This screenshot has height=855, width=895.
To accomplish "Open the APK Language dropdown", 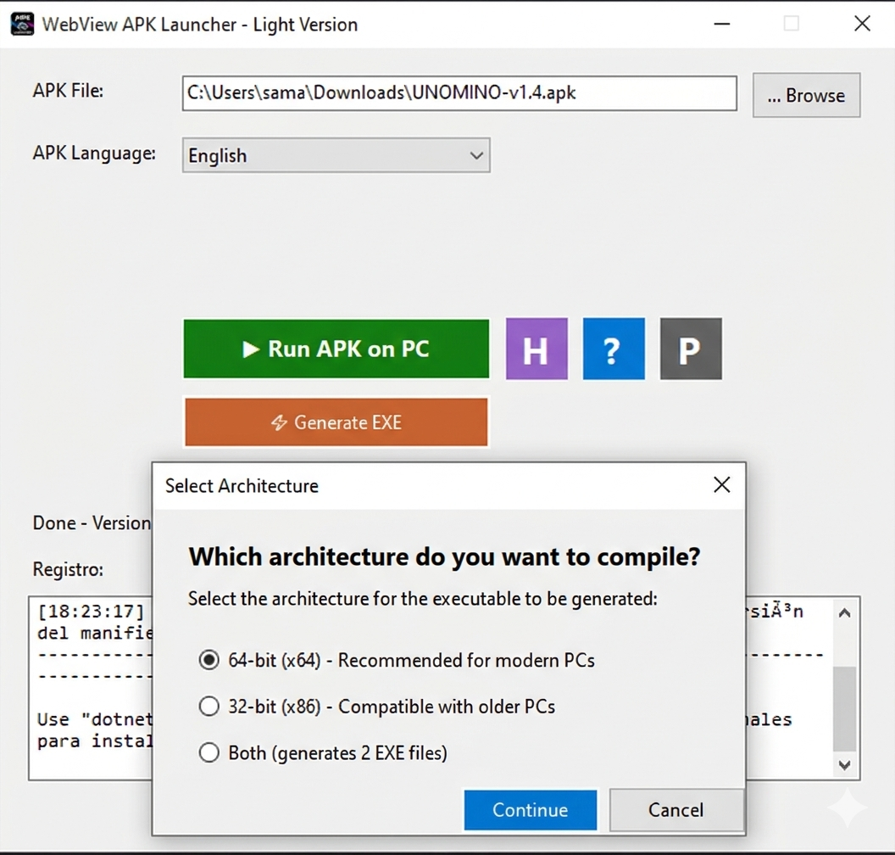I will click(336, 154).
